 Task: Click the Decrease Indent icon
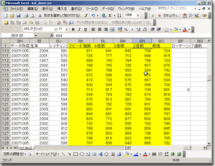point(152,29)
